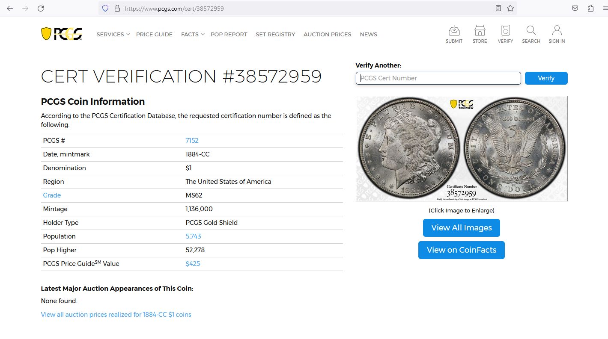Click the View on CoinFacts button
The height and width of the screenshot is (339, 608).
point(462,250)
